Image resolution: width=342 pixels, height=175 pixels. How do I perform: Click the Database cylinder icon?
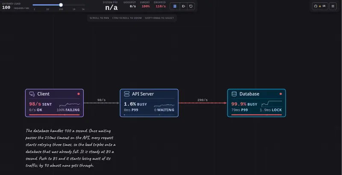pyautogui.click(x=234, y=94)
